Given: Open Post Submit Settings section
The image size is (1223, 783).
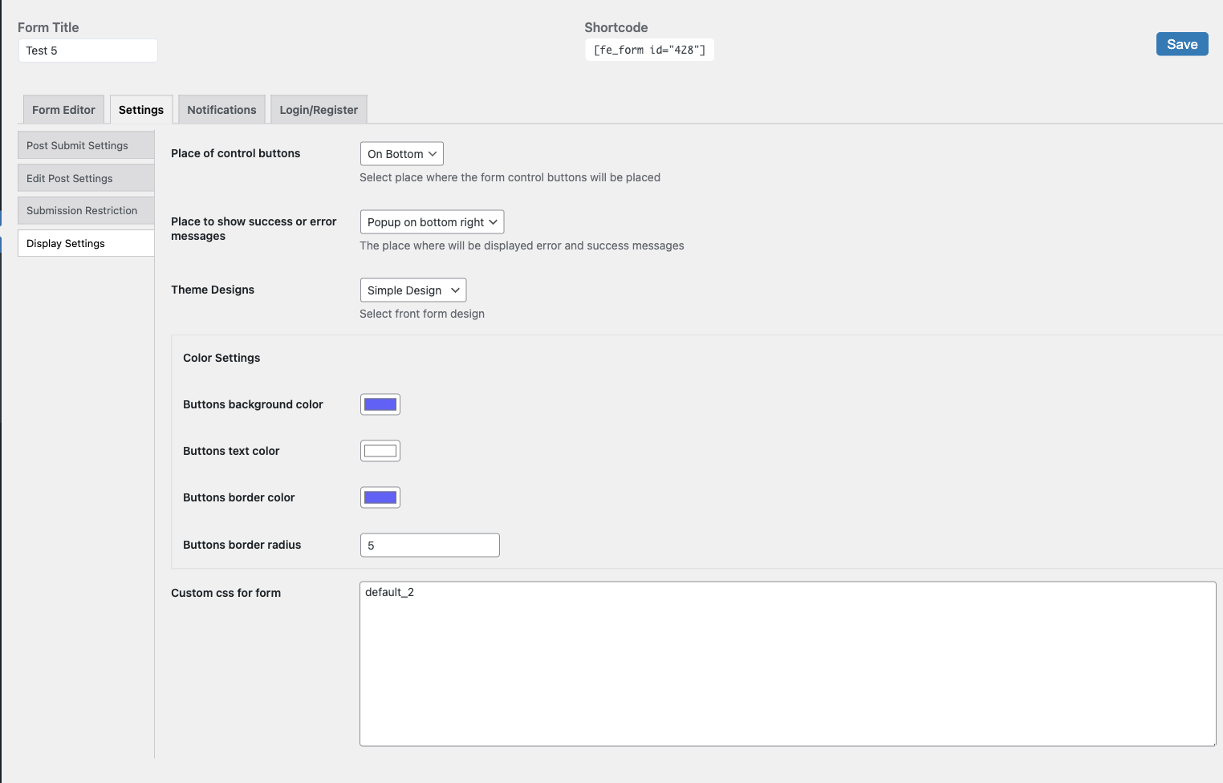Looking at the screenshot, I should 86,145.
